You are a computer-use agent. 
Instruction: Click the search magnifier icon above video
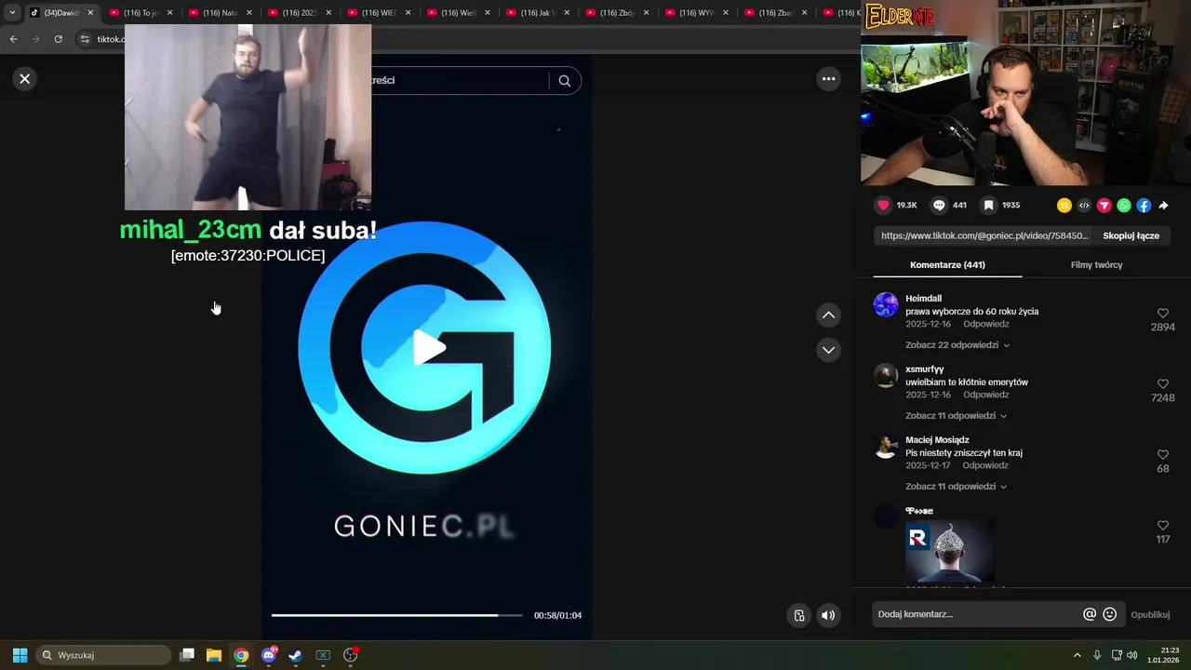[x=565, y=81]
